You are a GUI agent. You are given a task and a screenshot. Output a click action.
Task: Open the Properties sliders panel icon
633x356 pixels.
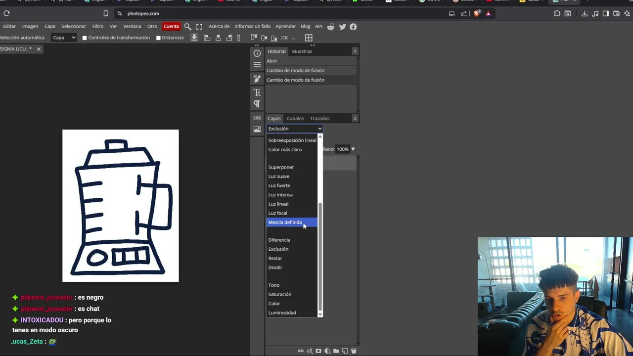pos(257,65)
